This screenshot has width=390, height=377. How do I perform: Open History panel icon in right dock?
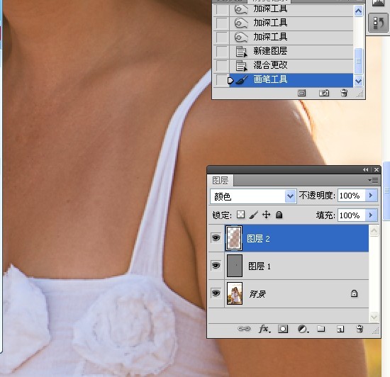[x=378, y=23]
